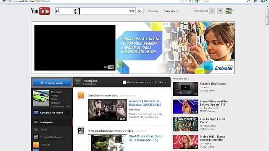Click the Procurar canais button

coord(52,83)
